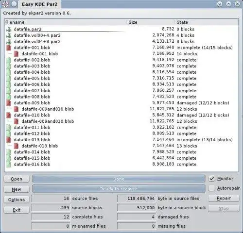Click the size value 2,074,268
The width and height of the screenshot is (243, 233).
tap(163, 35)
